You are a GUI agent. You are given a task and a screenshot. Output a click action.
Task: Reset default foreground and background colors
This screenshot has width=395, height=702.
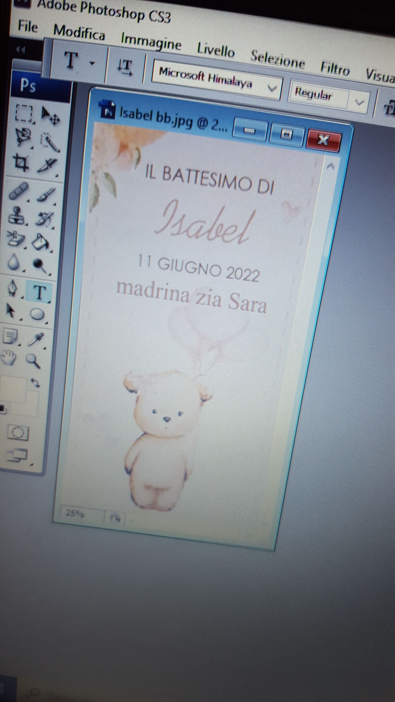coord(3,410)
